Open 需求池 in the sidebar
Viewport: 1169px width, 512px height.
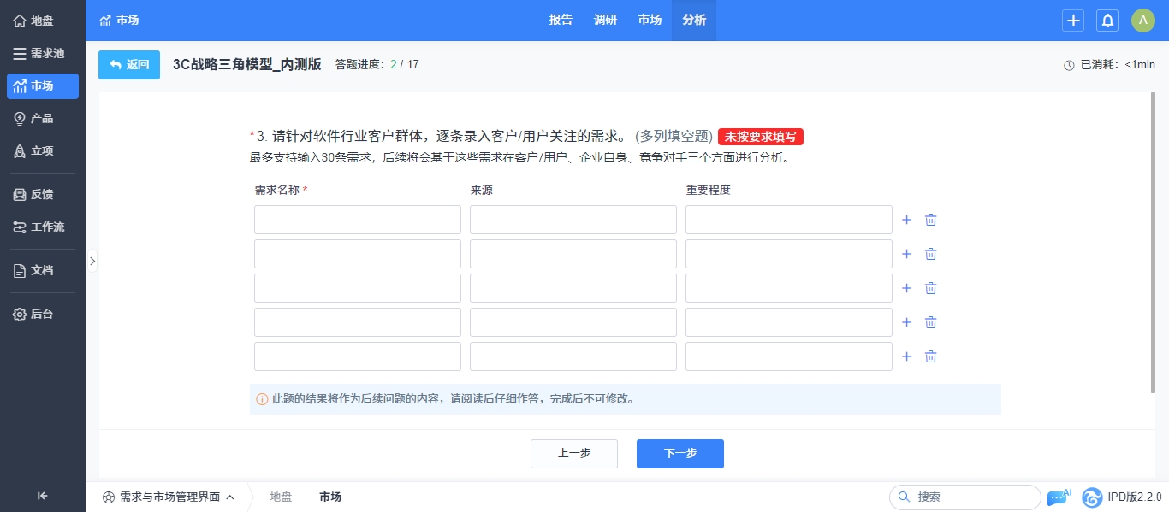point(43,54)
